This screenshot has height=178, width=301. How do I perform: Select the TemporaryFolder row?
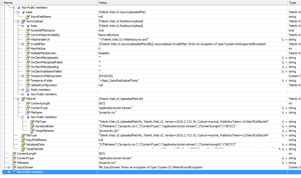(x=152, y=81)
